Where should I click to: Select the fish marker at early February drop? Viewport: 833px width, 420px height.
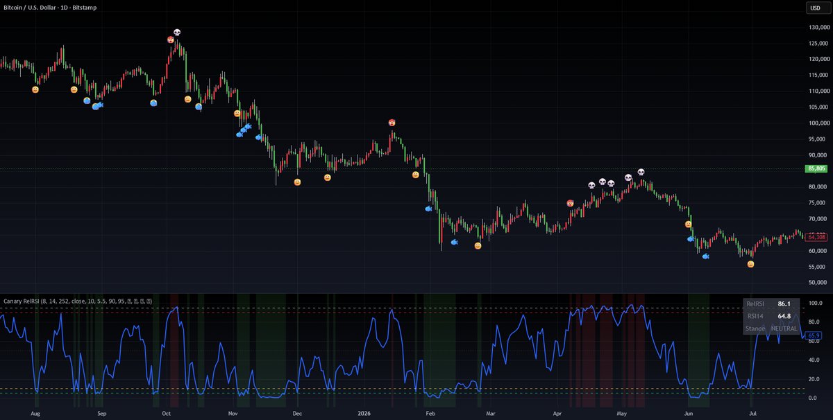[x=428, y=207]
